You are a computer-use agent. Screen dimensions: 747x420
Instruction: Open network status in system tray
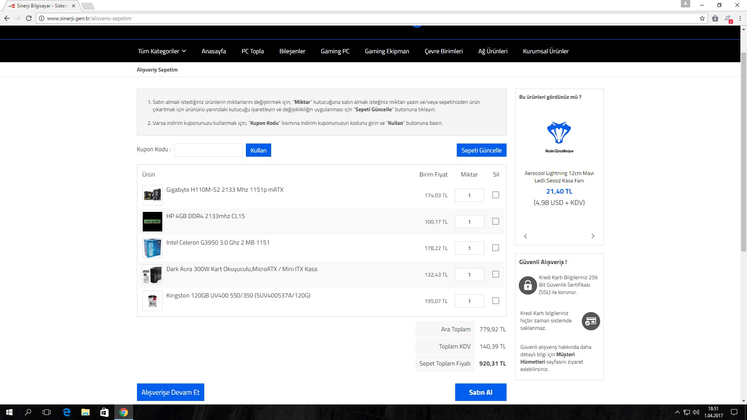click(687, 412)
